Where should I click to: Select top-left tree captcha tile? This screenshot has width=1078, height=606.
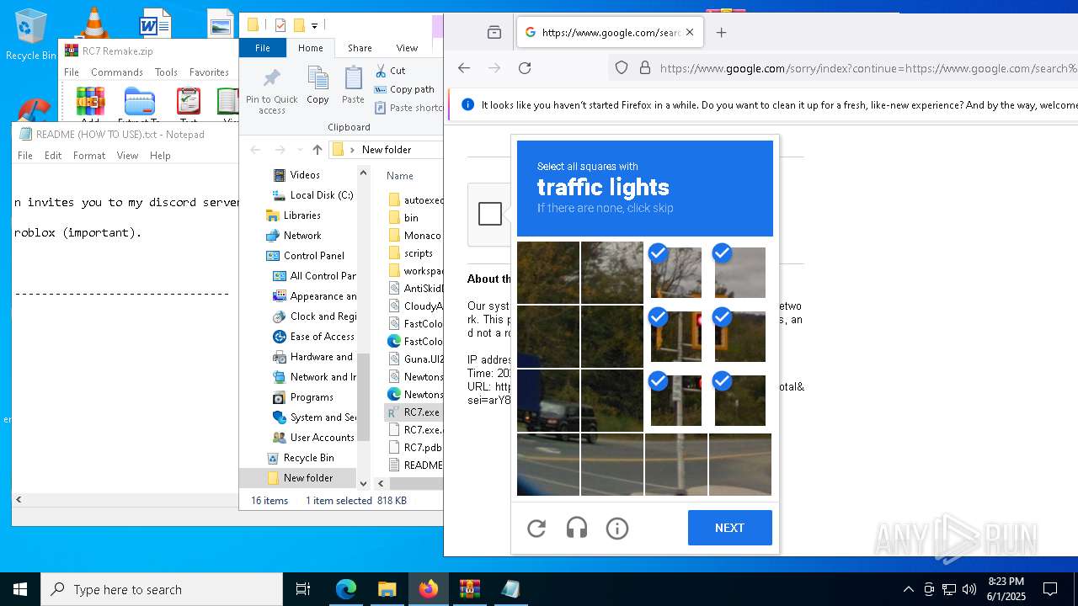pyautogui.click(x=548, y=273)
